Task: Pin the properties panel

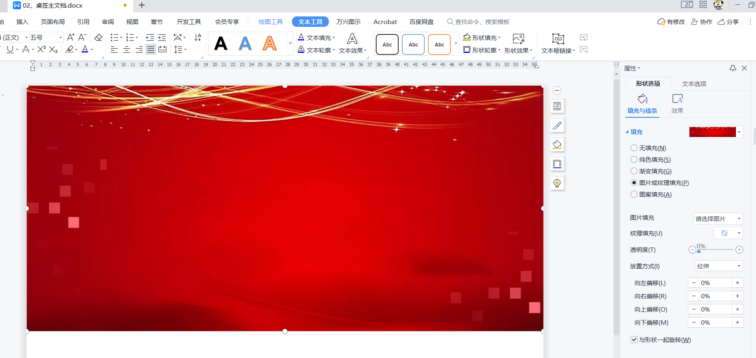Action: 733,68
